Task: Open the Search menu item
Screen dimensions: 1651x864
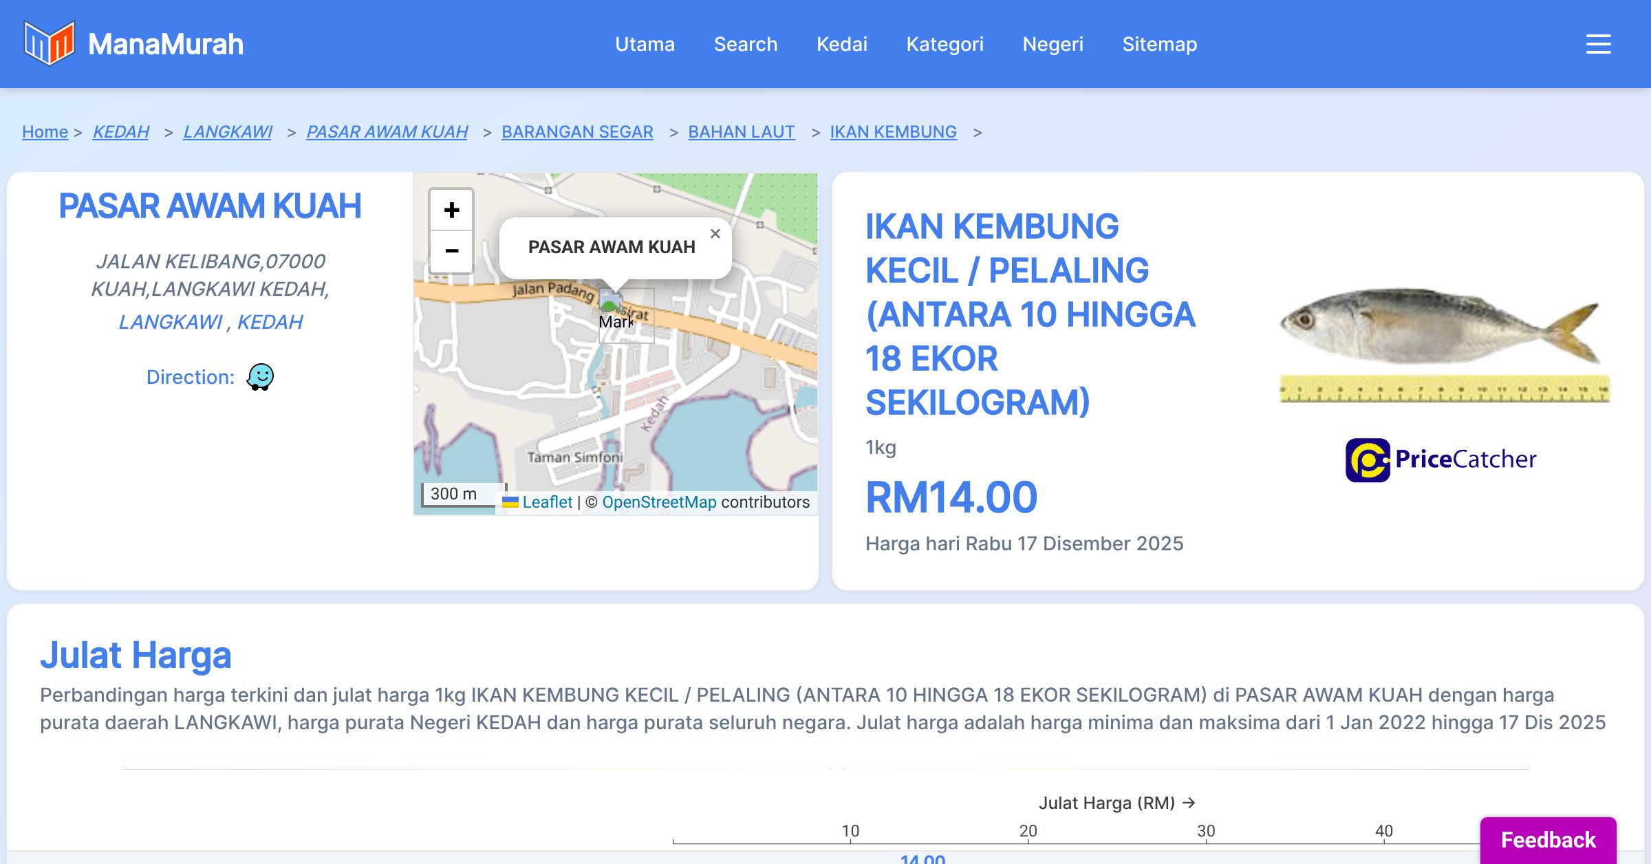Action: point(745,44)
